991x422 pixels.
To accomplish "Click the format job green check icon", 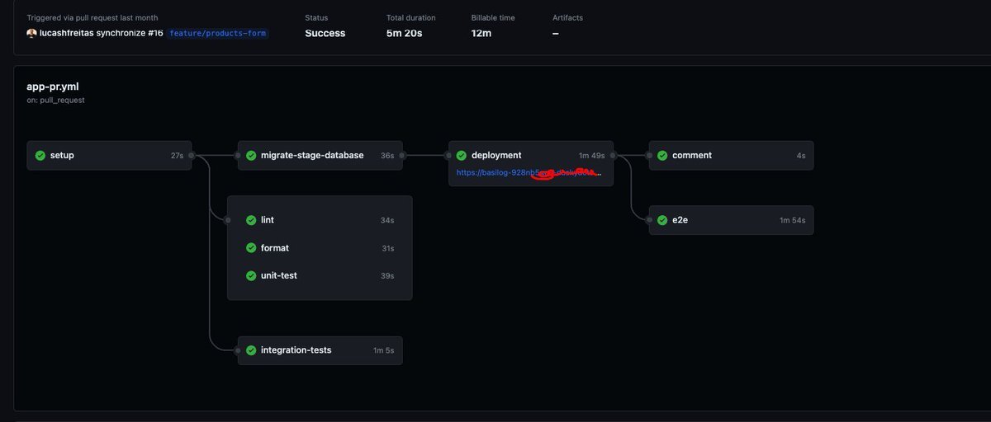I will click(x=251, y=248).
